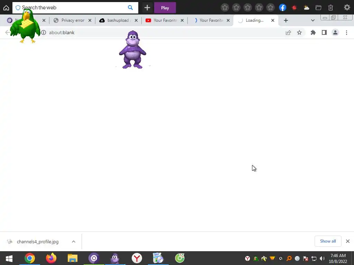The image size is (354, 265).
Task: Open the software installer disc taskbar icon
Action: pyautogui.click(x=158, y=258)
